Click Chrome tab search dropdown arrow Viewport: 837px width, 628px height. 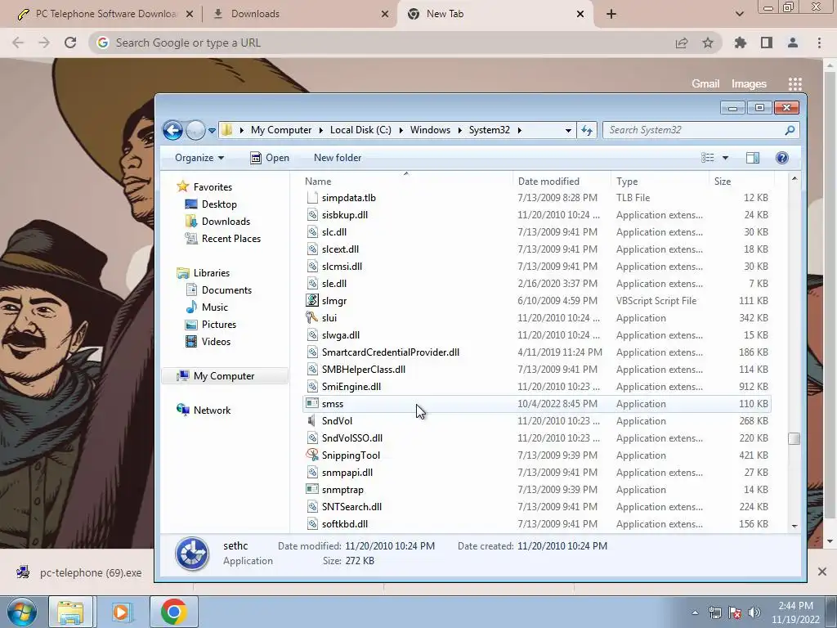pyautogui.click(x=739, y=14)
